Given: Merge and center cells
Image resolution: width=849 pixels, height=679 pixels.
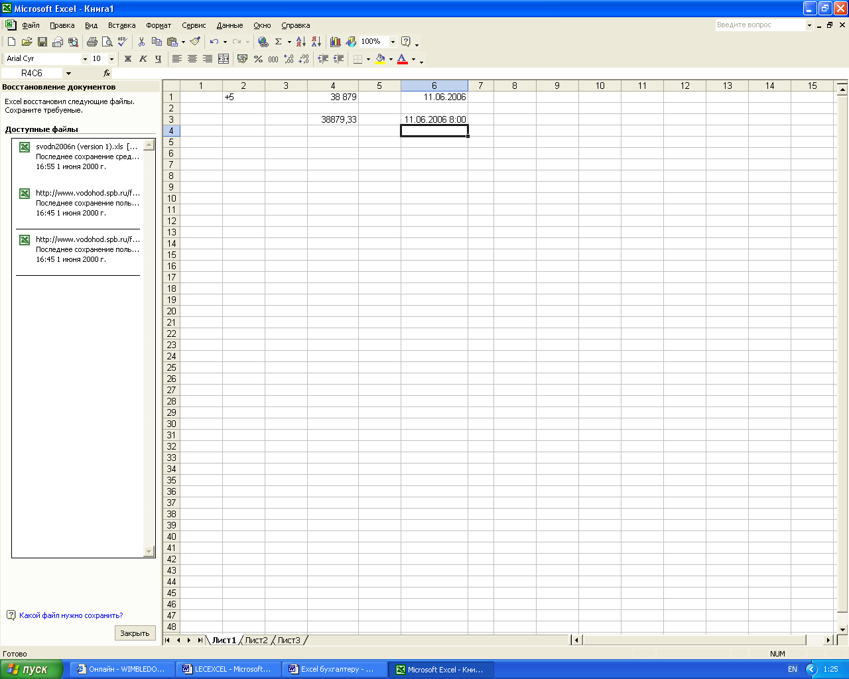Looking at the screenshot, I should [x=224, y=59].
